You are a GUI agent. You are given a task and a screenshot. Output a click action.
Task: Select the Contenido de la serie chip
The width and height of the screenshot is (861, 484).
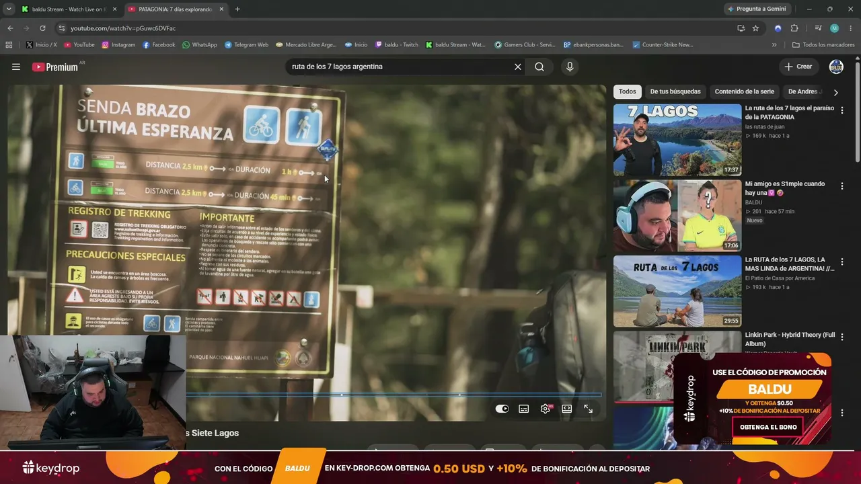745,91
